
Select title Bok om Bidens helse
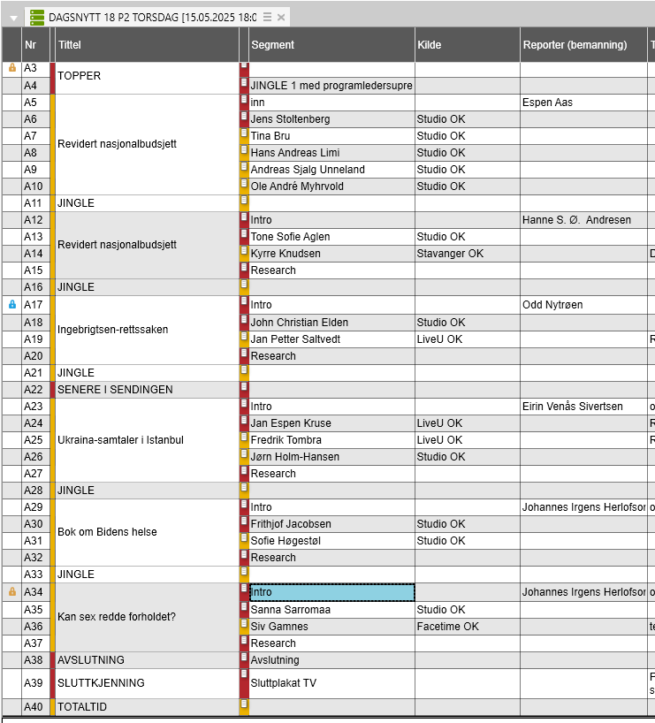(147, 532)
